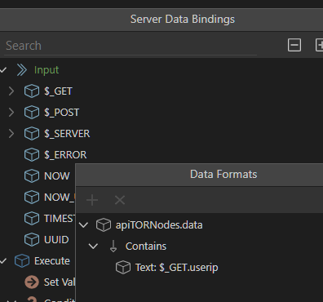Select the Contains formatter

point(146,246)
